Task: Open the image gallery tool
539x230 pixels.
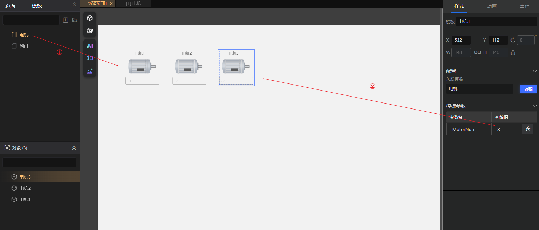Action: (90, 31)
